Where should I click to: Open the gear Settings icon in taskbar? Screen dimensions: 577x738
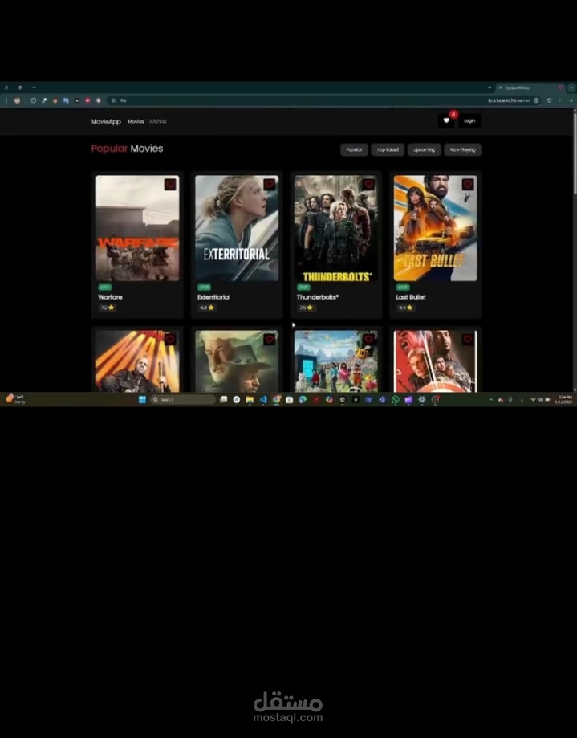point(422,400)
